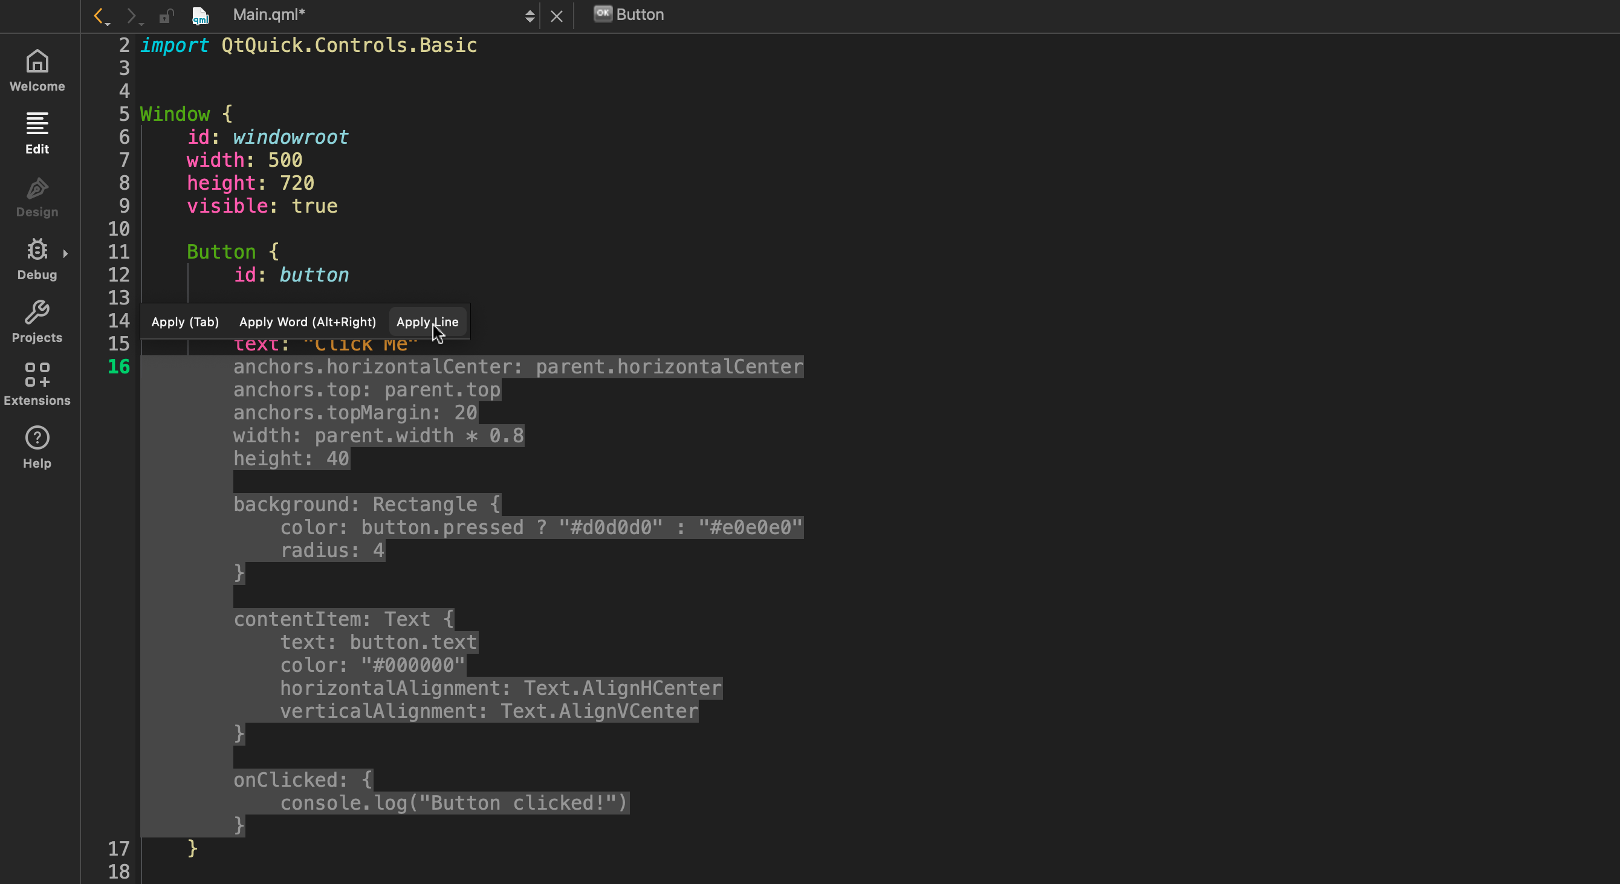Click the qml file type icon

200,16
